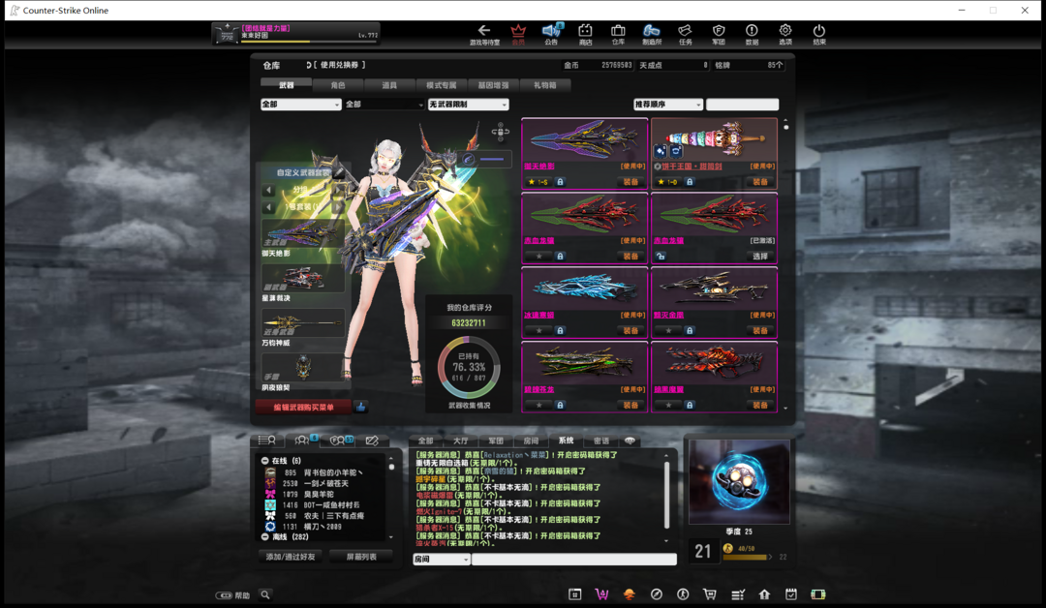1046x608 pixels.
Task: Collapse the 在线 friends group
Action: [265, 461]
